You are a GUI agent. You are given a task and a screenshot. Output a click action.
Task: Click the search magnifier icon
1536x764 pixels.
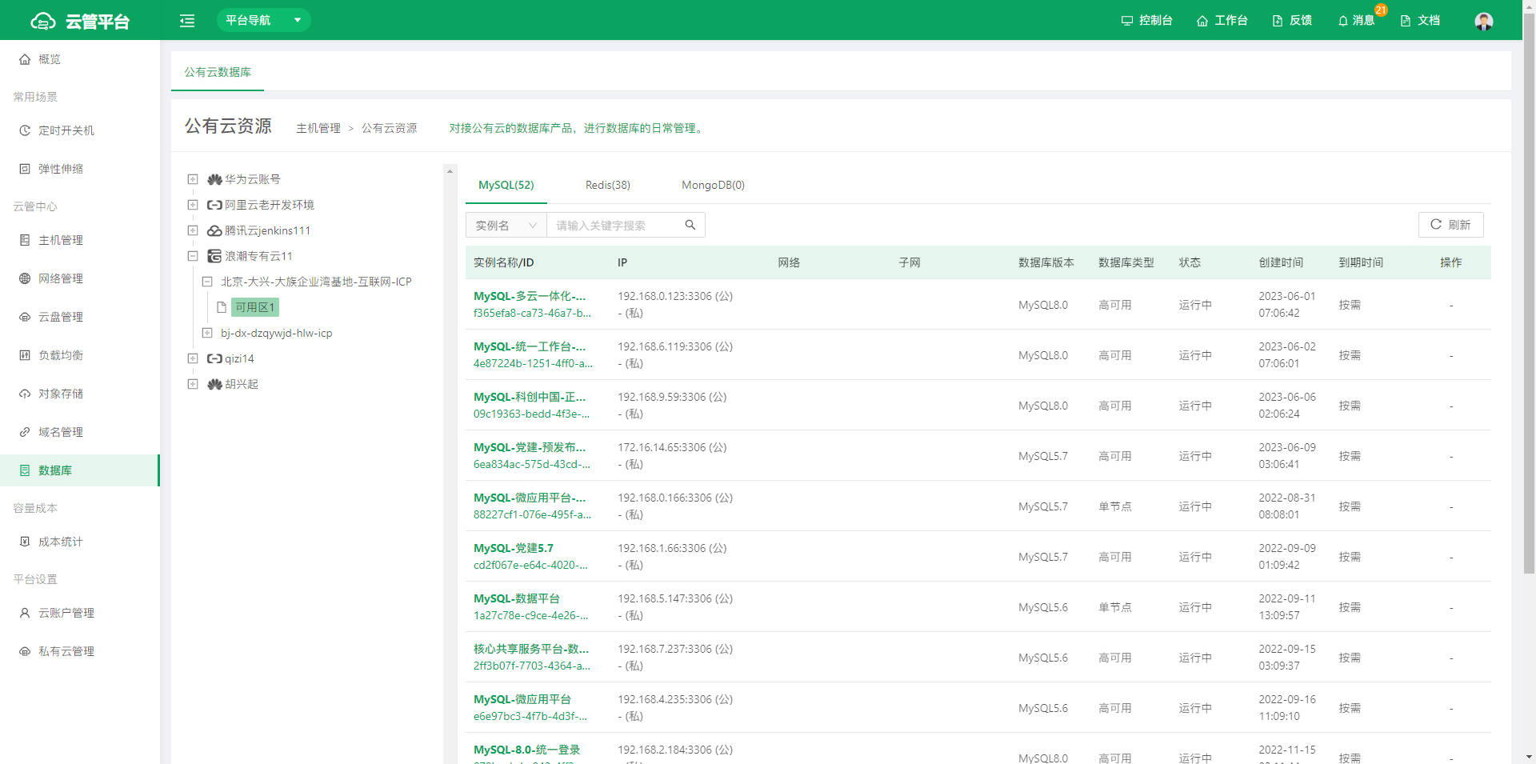[690, 226]
